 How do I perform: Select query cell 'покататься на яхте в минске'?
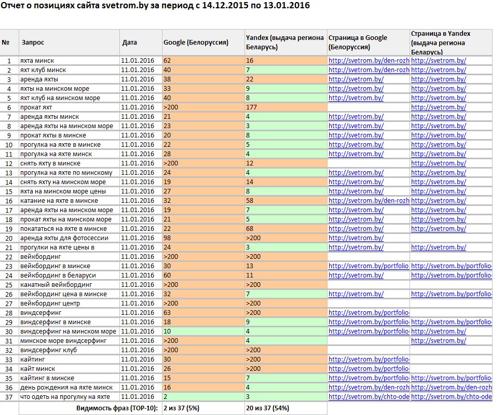click(x=69, y=228)
